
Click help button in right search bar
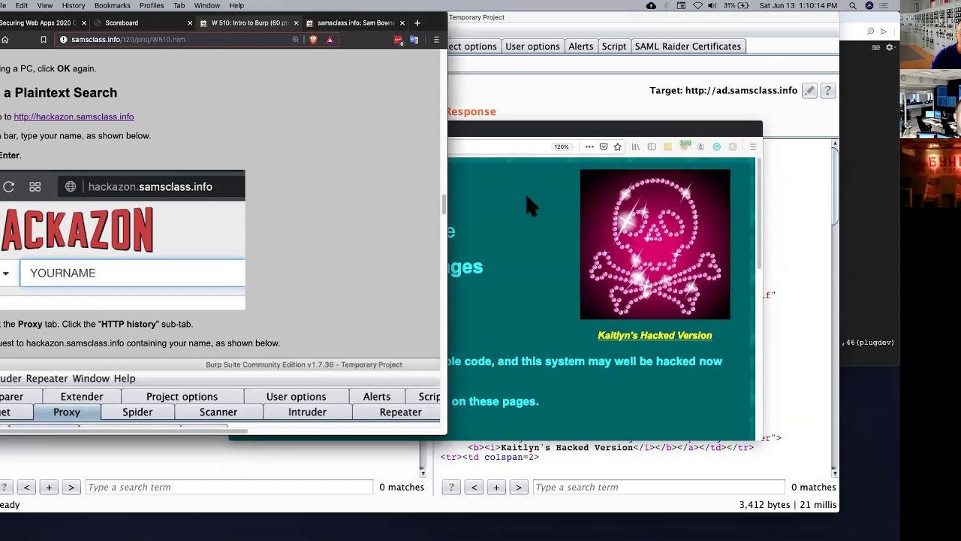coord(451,488)
